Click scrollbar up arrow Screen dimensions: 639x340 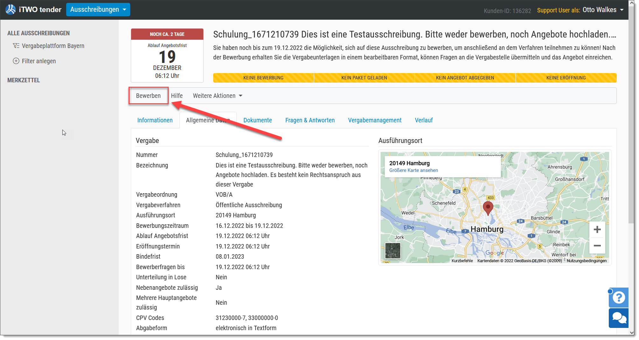tap(632, 3)
